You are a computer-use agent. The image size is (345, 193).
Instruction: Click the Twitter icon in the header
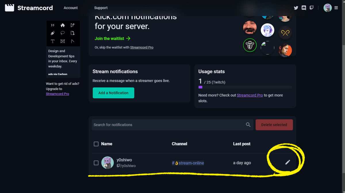(296, 8)
